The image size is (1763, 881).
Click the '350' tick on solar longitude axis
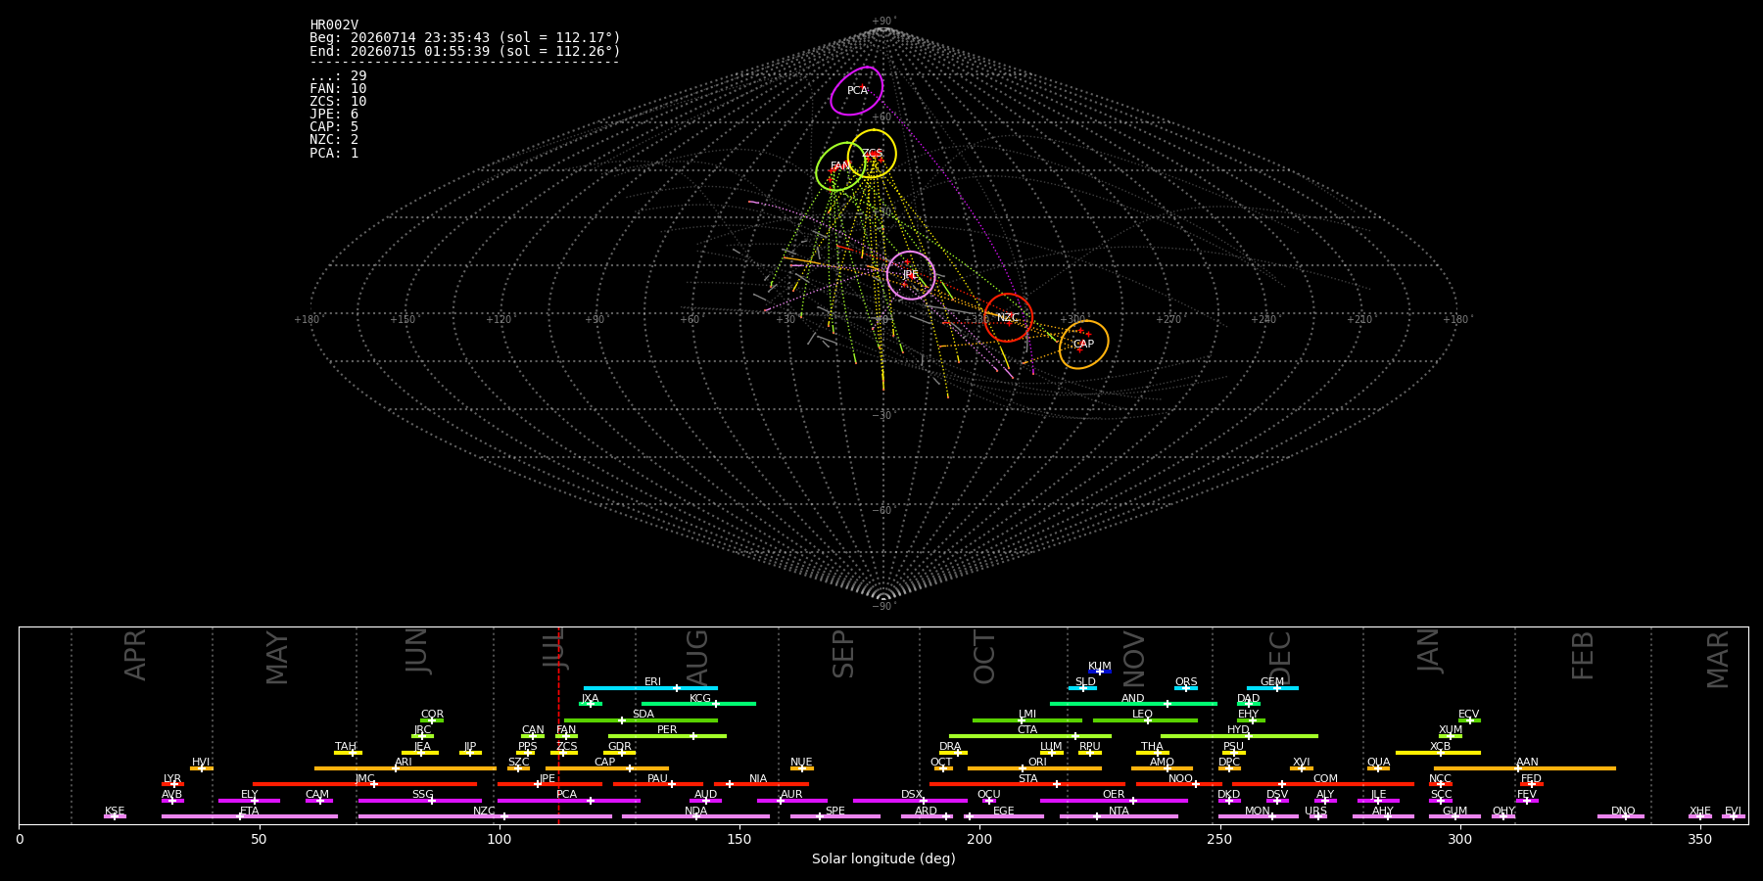point(1699,839)
